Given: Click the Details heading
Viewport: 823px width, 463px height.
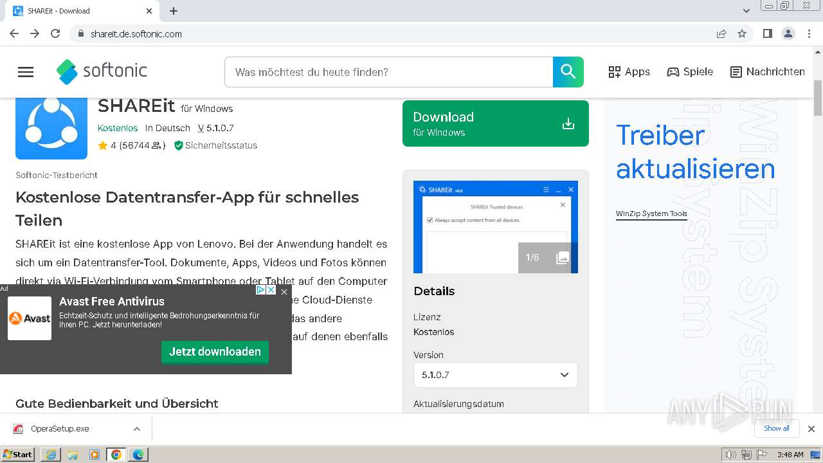Looking at the screenshot, I should click(434, 291).
